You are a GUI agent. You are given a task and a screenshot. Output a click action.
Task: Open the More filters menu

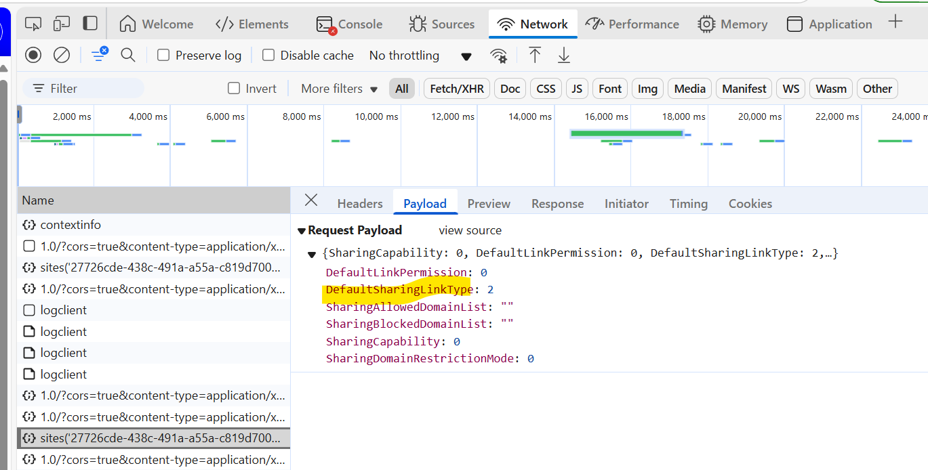[336, 88]
